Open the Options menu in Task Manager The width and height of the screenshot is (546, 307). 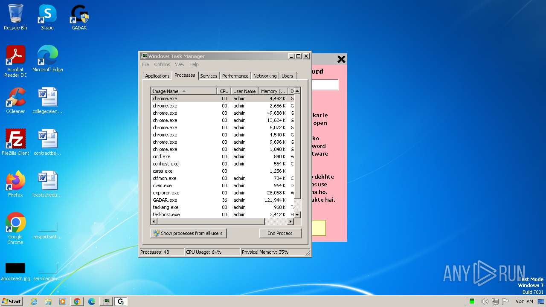162,64
